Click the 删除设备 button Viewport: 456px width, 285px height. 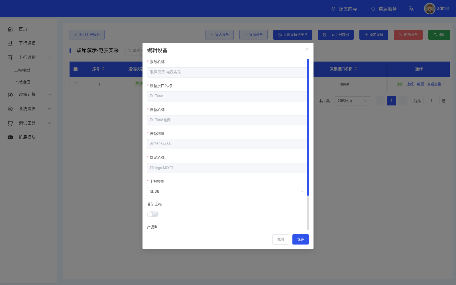(x=408, y=35)
